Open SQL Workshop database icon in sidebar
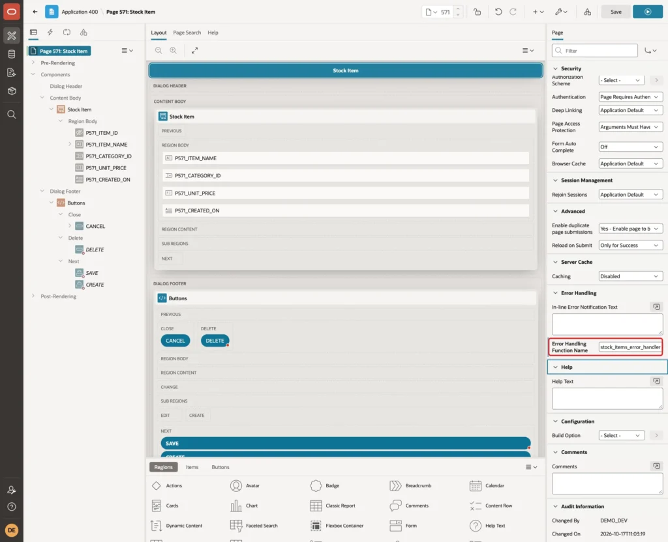The height and width of the screenshot is (542, 668). click(x=12, y=54)
